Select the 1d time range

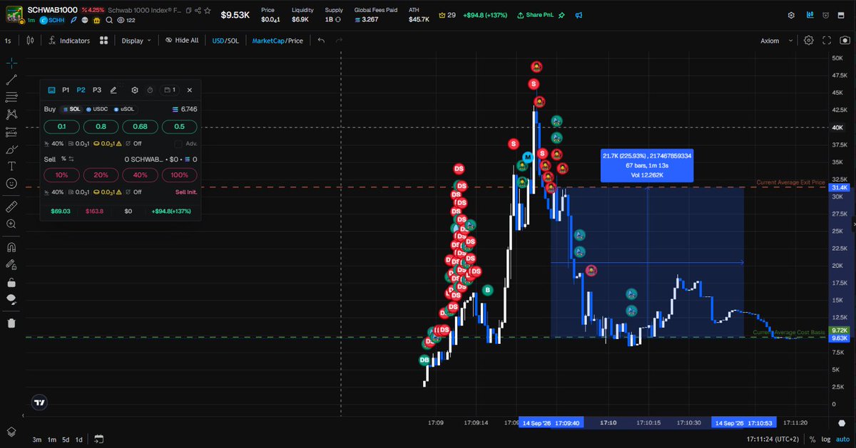click(x=79, y=439)
